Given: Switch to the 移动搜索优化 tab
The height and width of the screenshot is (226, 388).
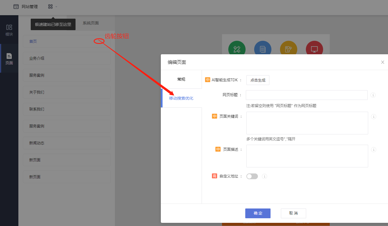Looking at the screenshot, I should 181,98.
